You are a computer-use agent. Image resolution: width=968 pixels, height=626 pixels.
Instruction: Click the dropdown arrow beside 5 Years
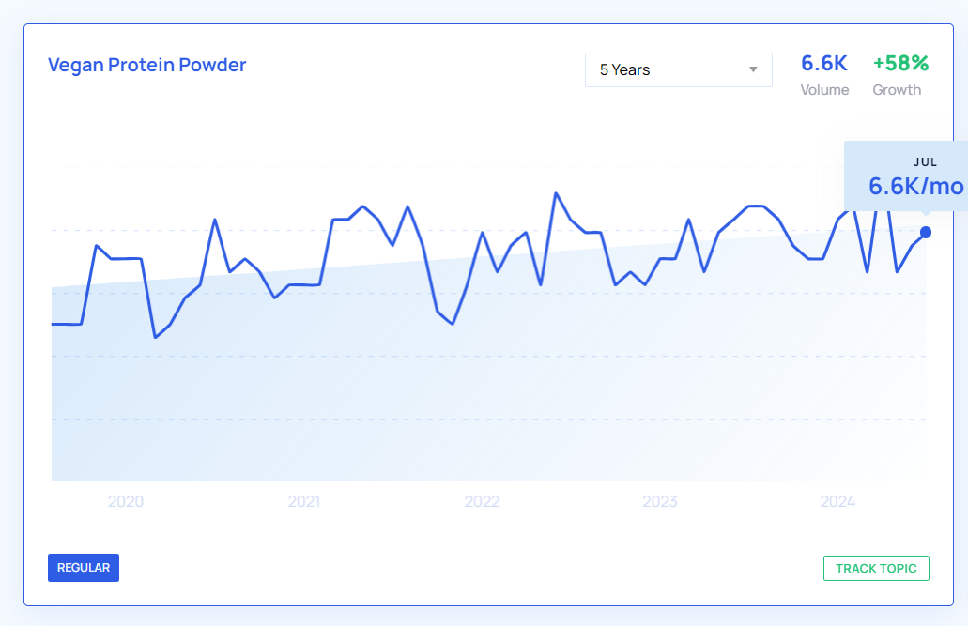(753, 70)
